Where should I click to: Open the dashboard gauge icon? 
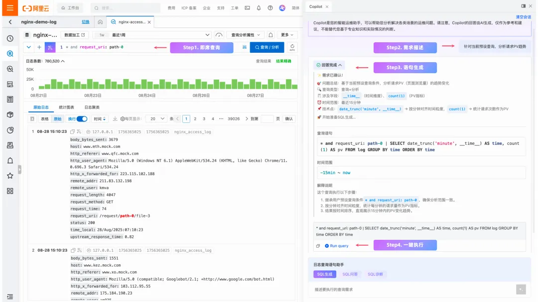click(219, 35)
